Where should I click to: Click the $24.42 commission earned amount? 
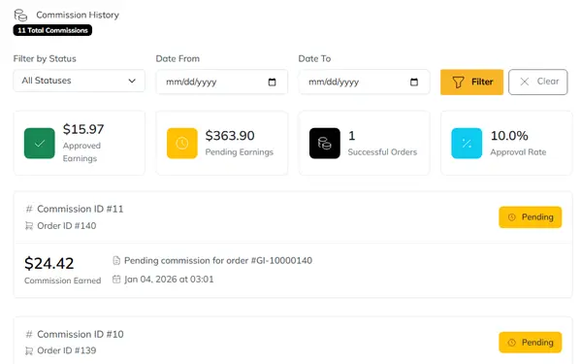tap(49, 263)
